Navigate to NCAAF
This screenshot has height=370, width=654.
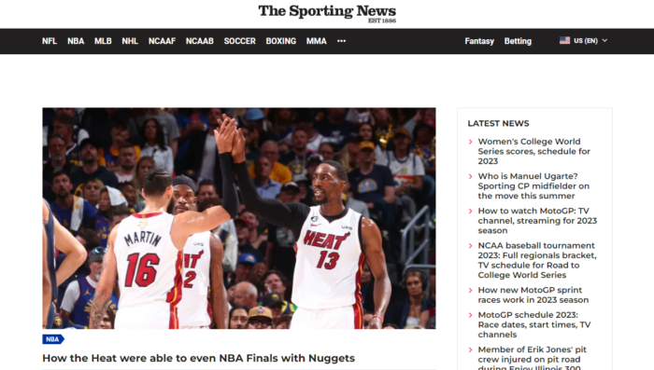point(162,41)
